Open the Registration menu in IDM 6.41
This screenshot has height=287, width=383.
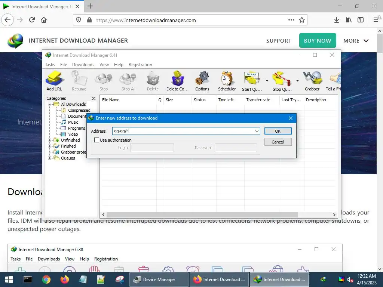(141, 65)
